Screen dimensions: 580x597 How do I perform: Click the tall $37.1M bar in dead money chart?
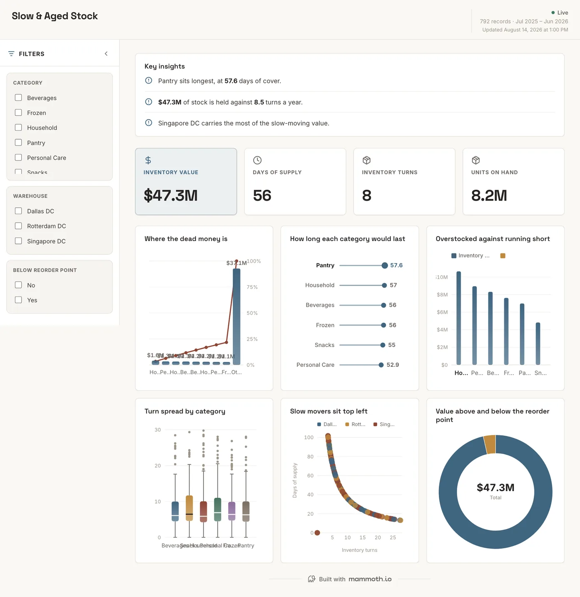point(236,317)
